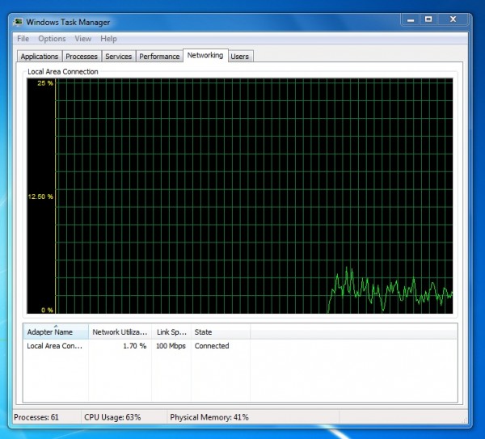The width and height of the screenshot is (485, 439).
Task: Click the 12.50 % graph axis label
Action: pos(40,196)
